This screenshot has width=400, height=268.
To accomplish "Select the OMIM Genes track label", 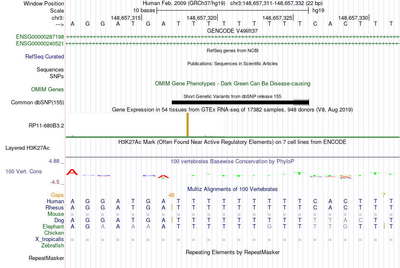I will 47,89.
